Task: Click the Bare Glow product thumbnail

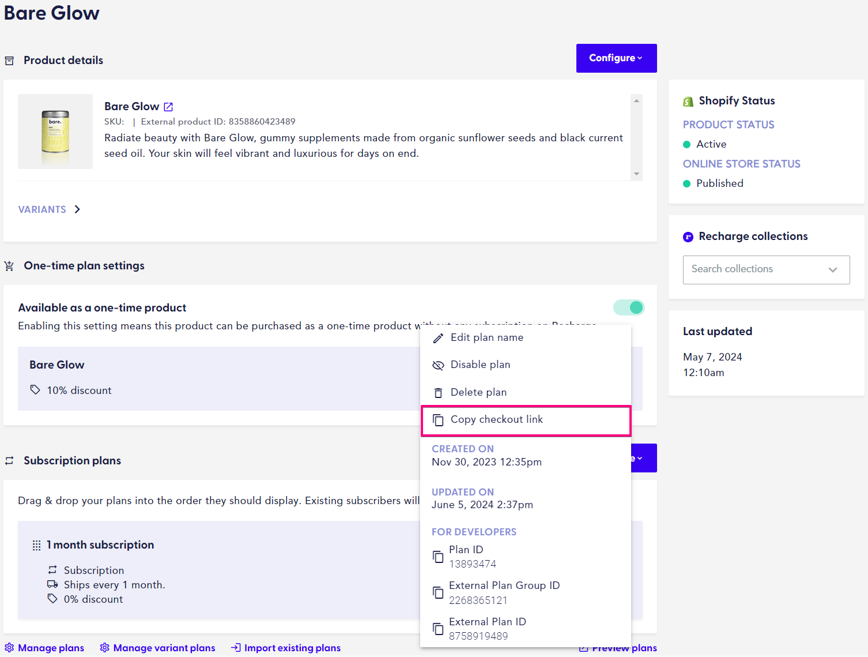Action: [x=55, y=132]
